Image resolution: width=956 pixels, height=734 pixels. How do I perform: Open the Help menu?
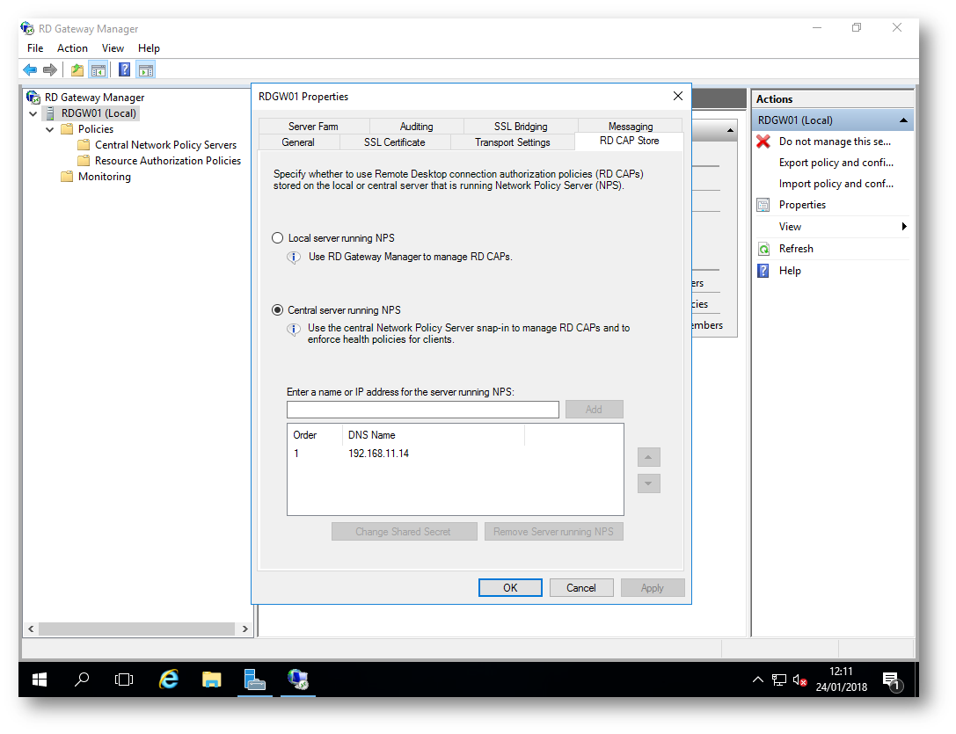(149, 48)
